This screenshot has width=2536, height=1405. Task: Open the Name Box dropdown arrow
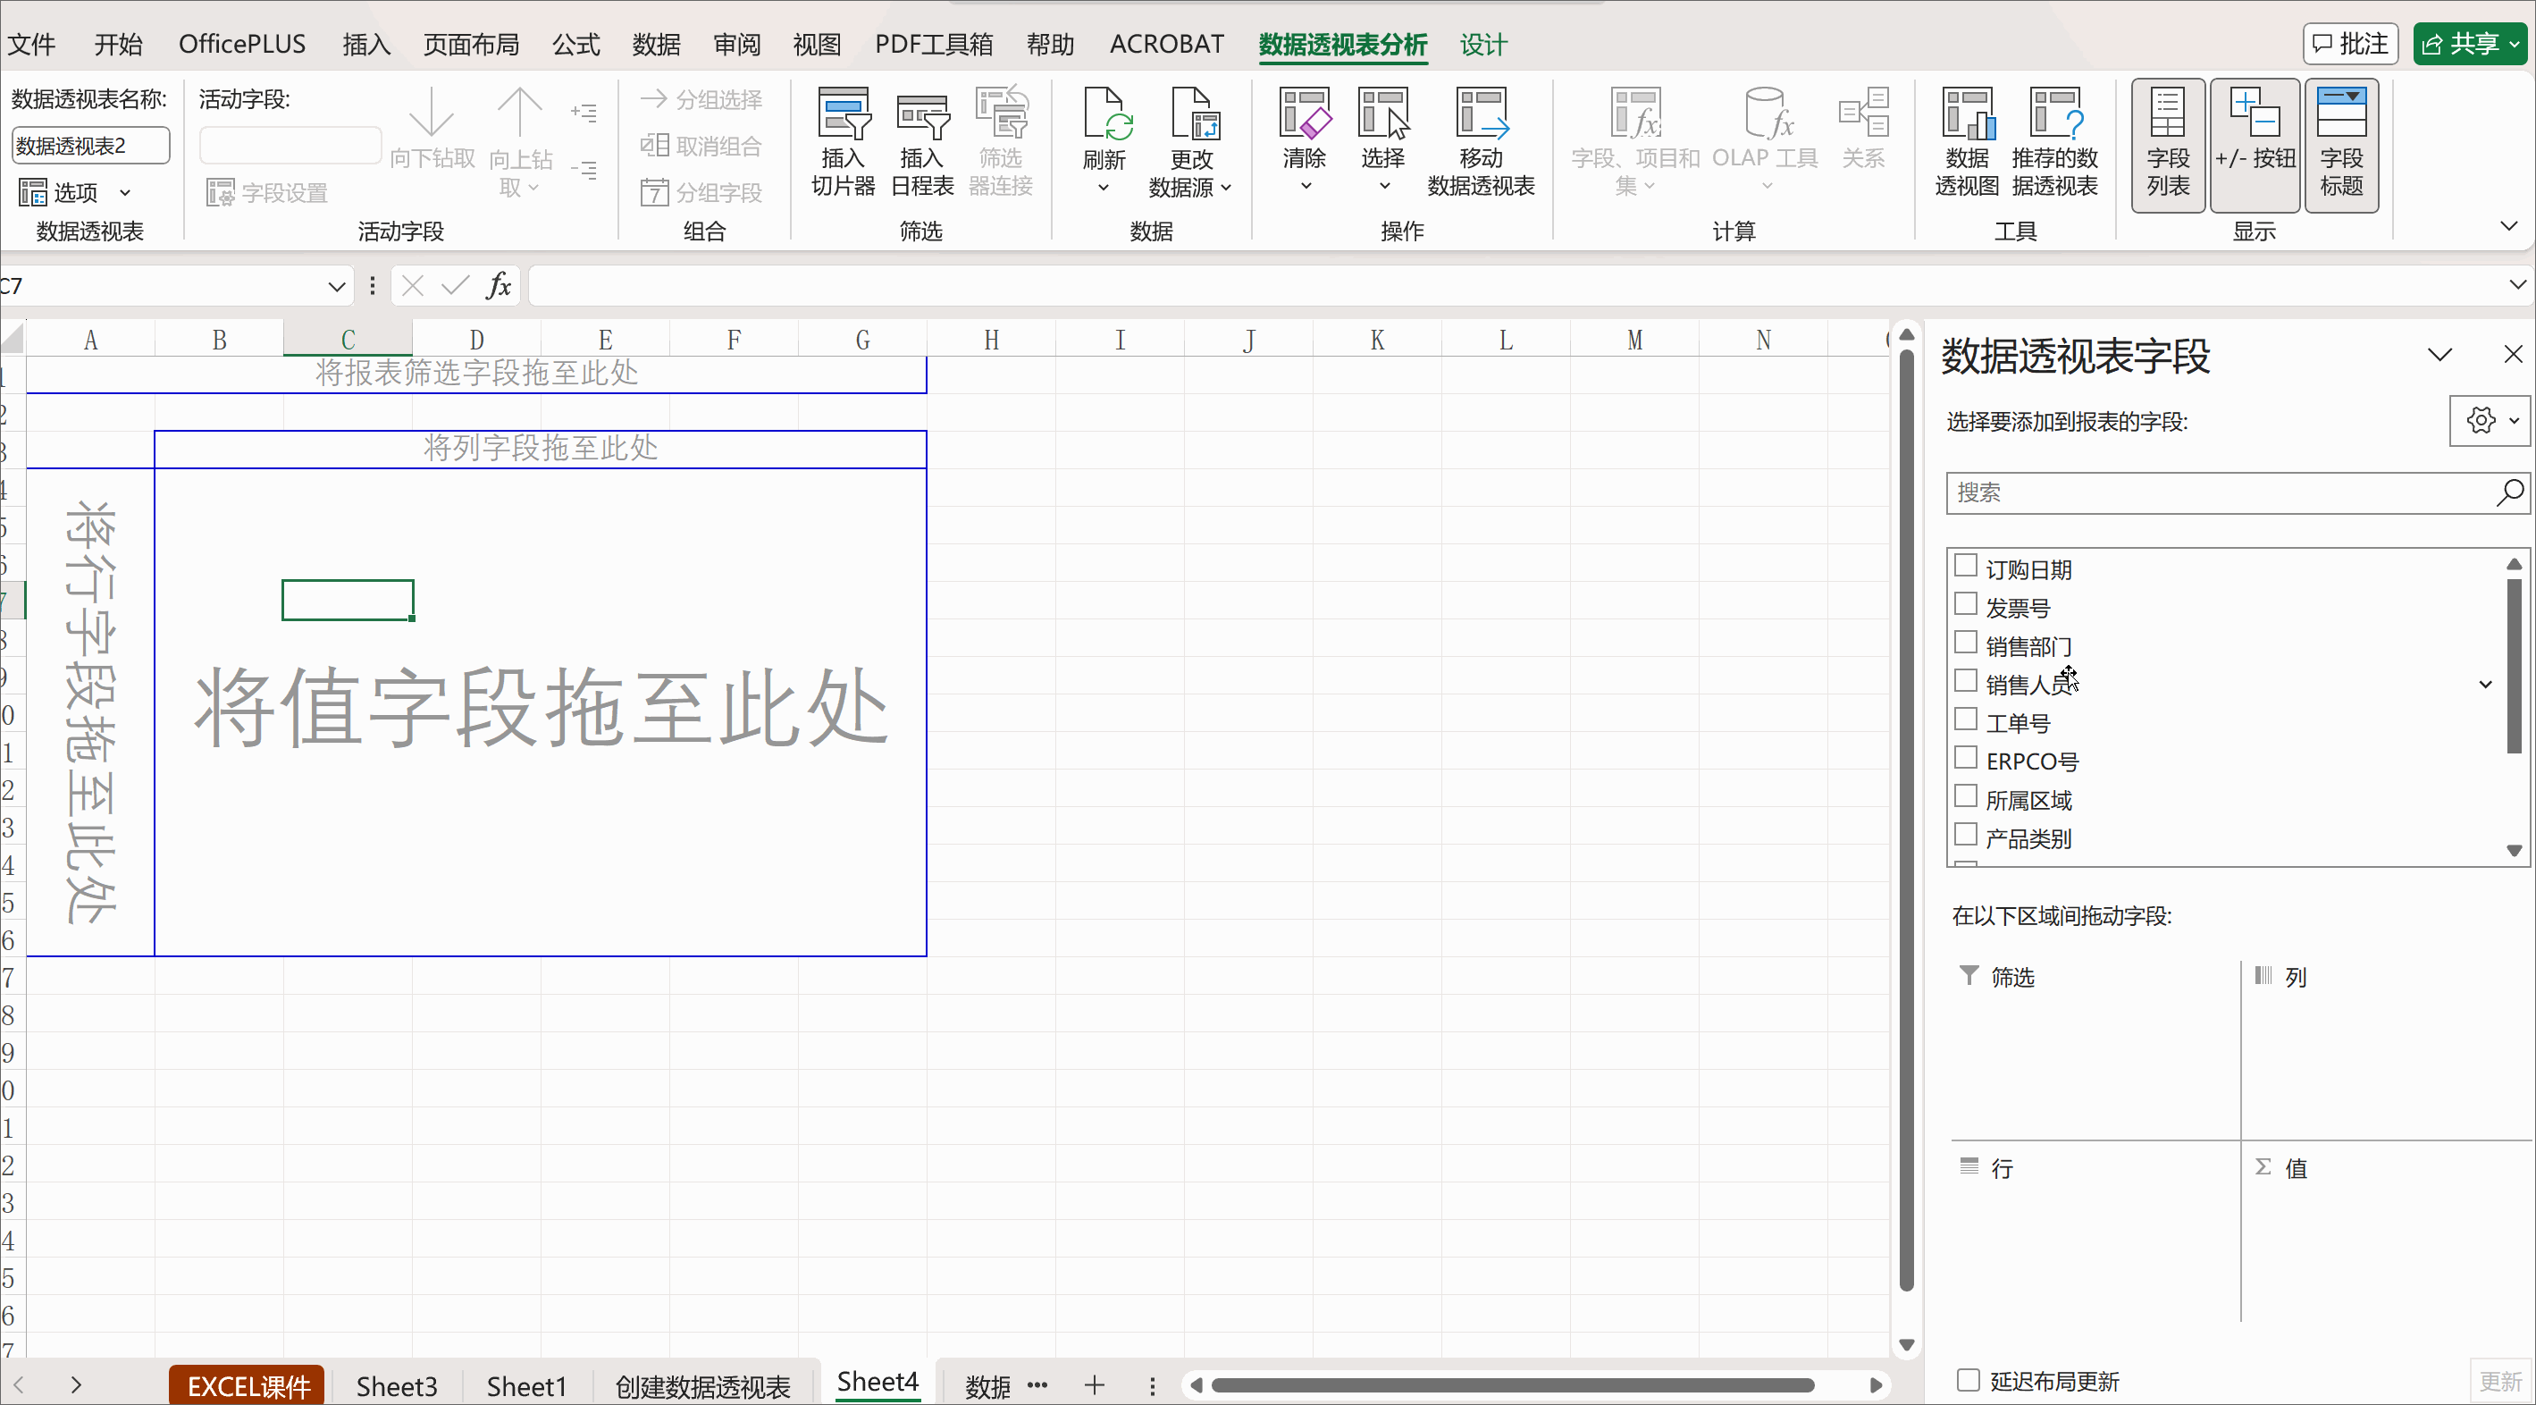(337, 287)
